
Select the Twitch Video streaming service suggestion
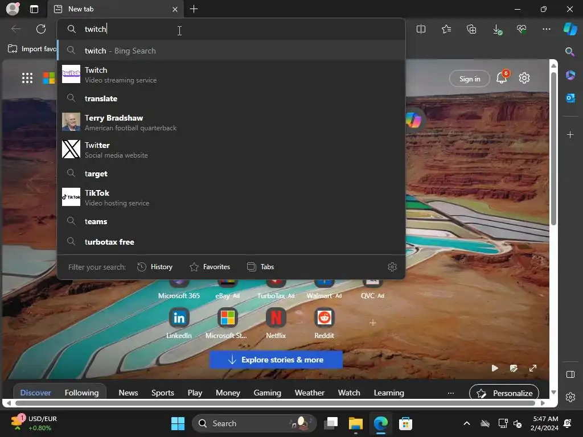click(231, 75)
